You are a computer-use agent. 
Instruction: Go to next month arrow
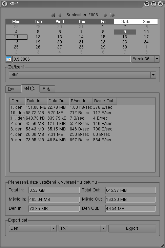(105, 15)
